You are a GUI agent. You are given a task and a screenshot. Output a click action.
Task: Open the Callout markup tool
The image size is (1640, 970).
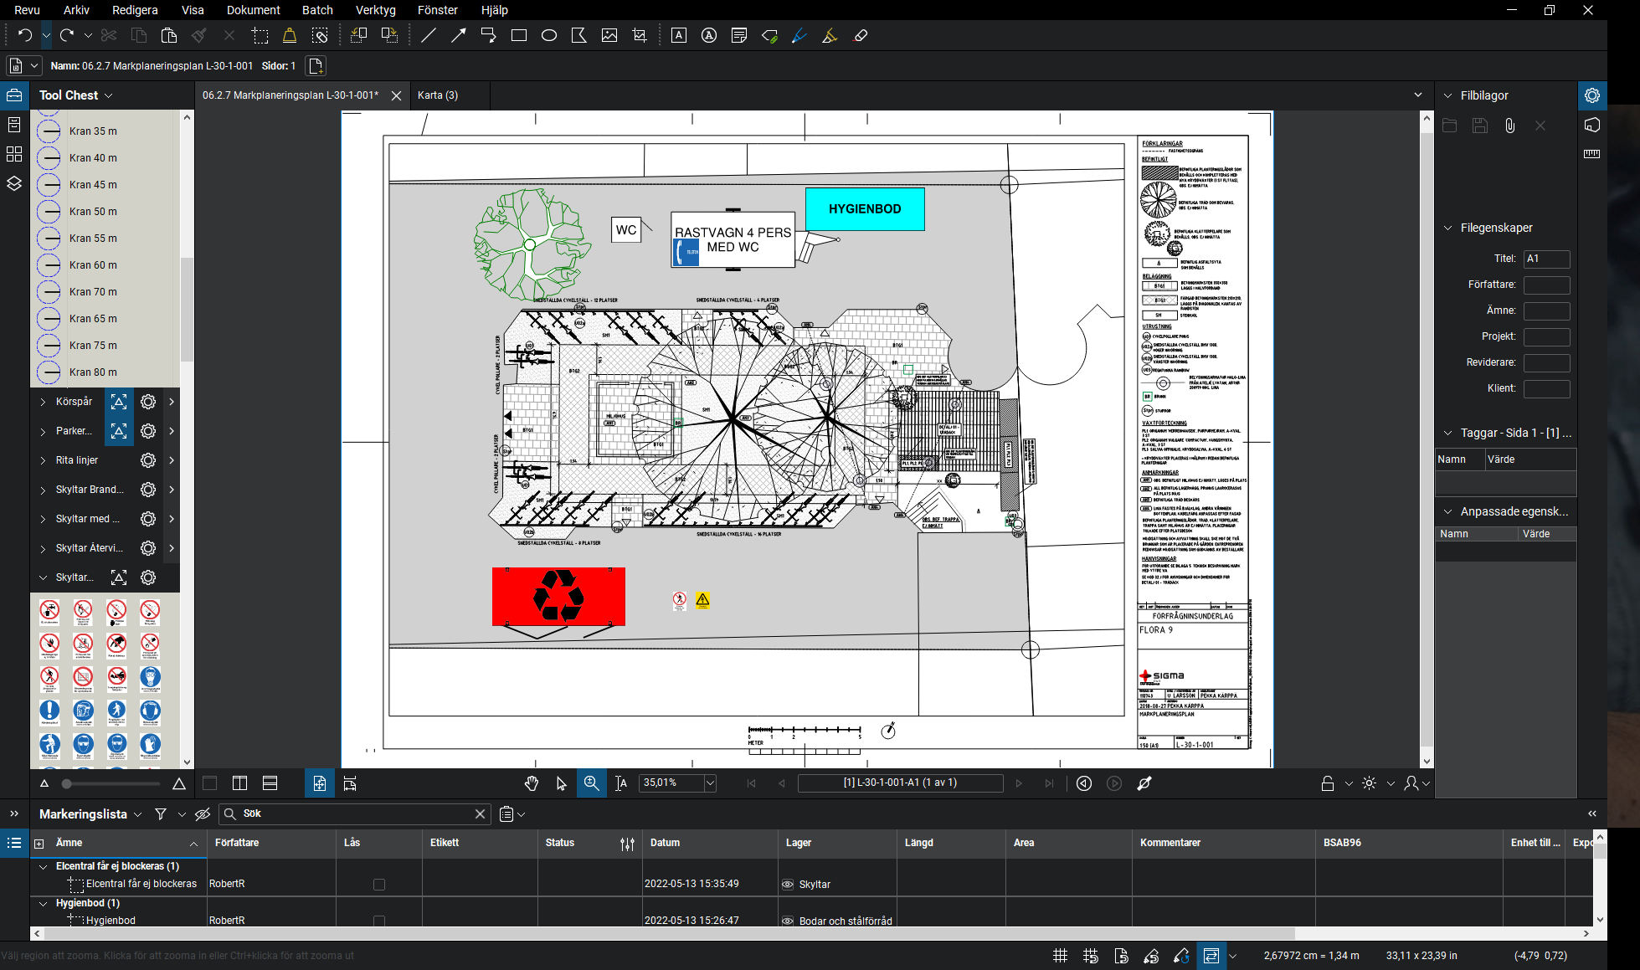click(x=489, y=36)
